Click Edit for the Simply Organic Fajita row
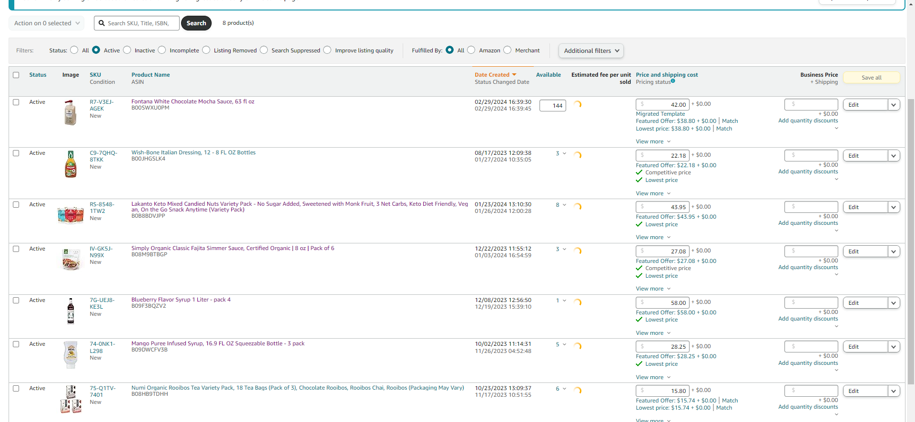Image resolution: width=915 pixels, height=422 pixels. pyautogui.click(x=865, y=251)
